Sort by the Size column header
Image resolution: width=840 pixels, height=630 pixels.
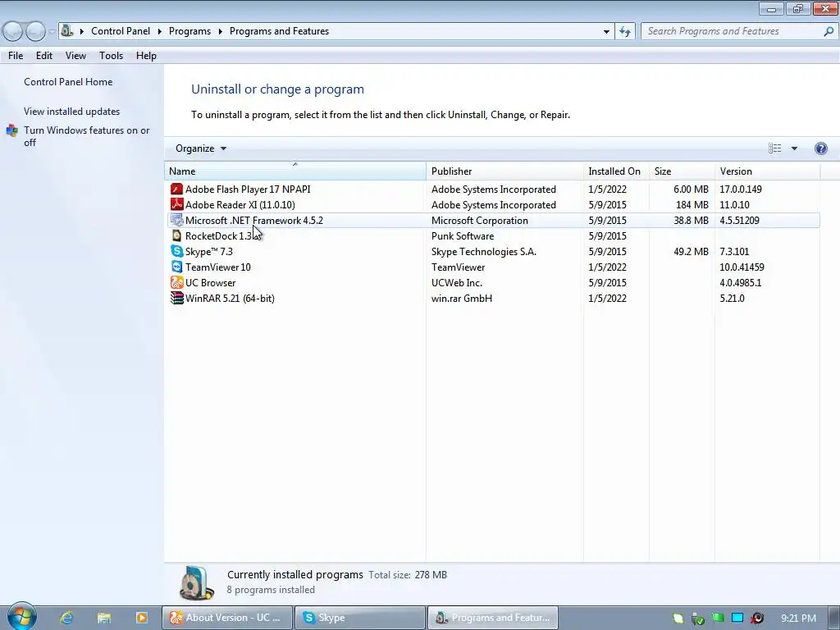coord(682,171)
